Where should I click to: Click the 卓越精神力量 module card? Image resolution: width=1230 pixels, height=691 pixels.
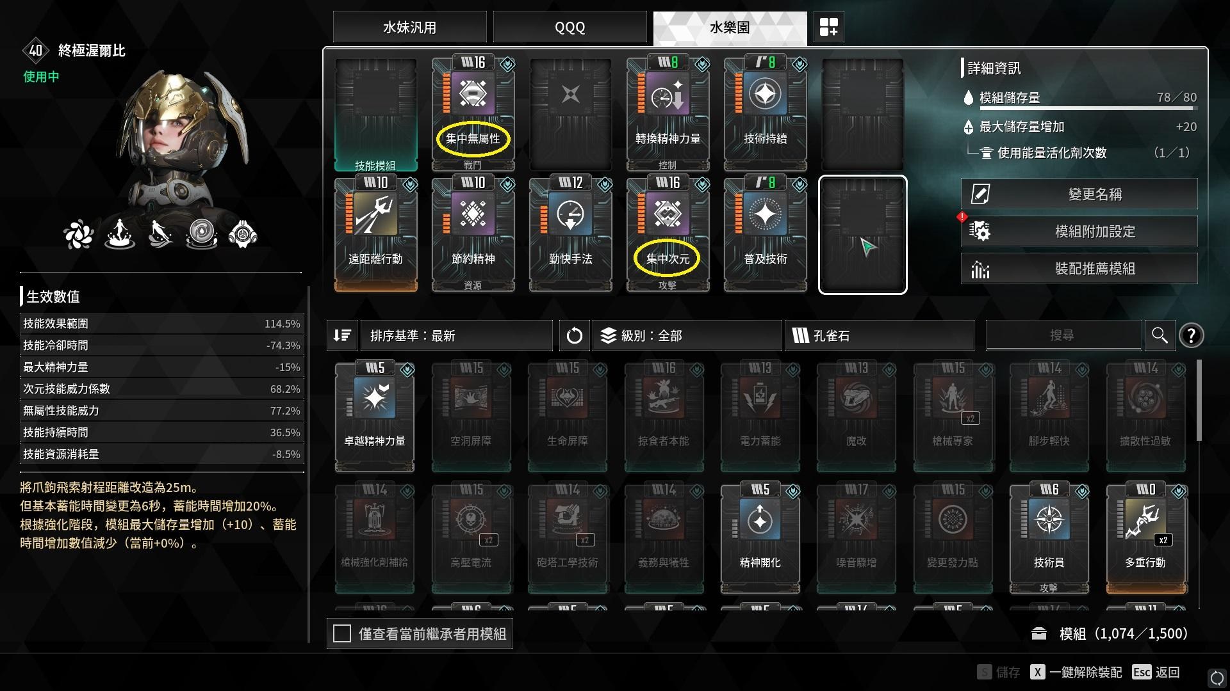[375, 417]
